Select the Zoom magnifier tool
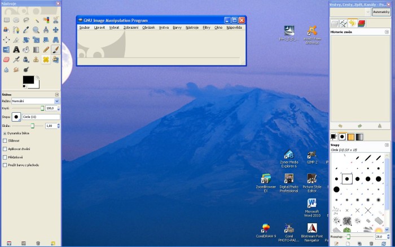Image resolution: width=395 pixels, height=247 pixels. [36, 30]
